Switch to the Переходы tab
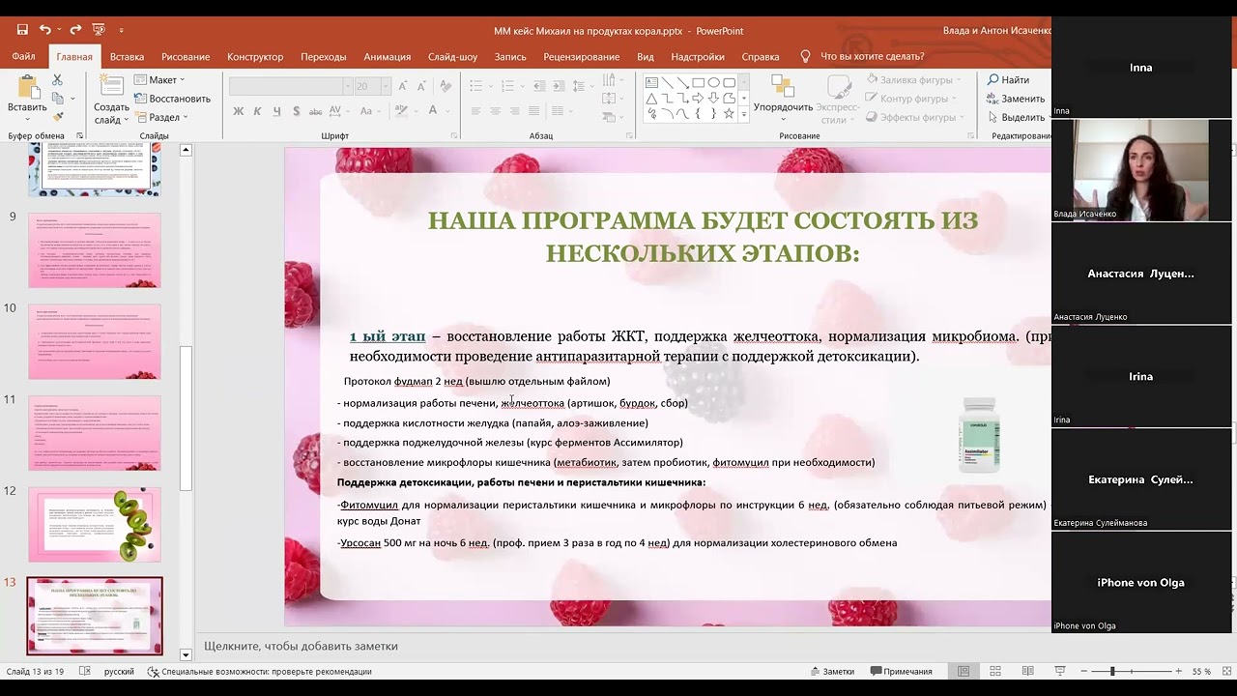 point(323,56)
